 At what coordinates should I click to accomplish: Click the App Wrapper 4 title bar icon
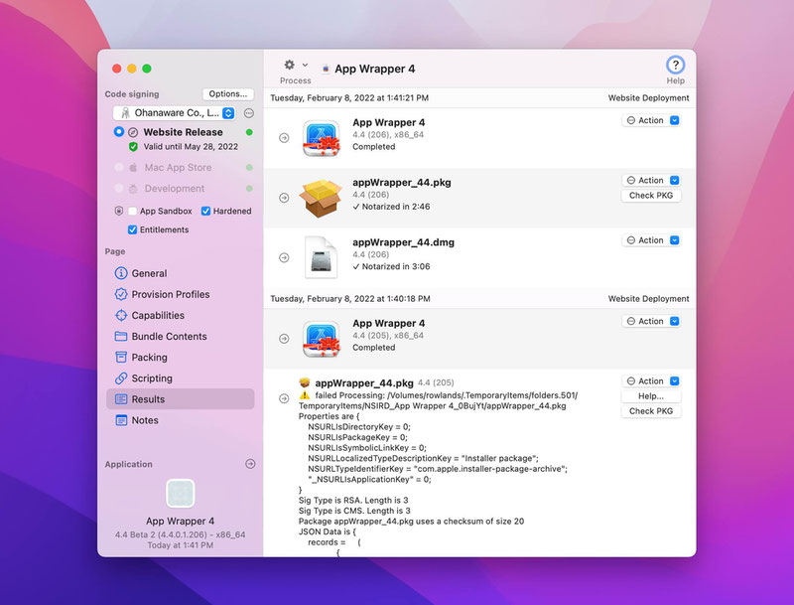tap(326, 69)
